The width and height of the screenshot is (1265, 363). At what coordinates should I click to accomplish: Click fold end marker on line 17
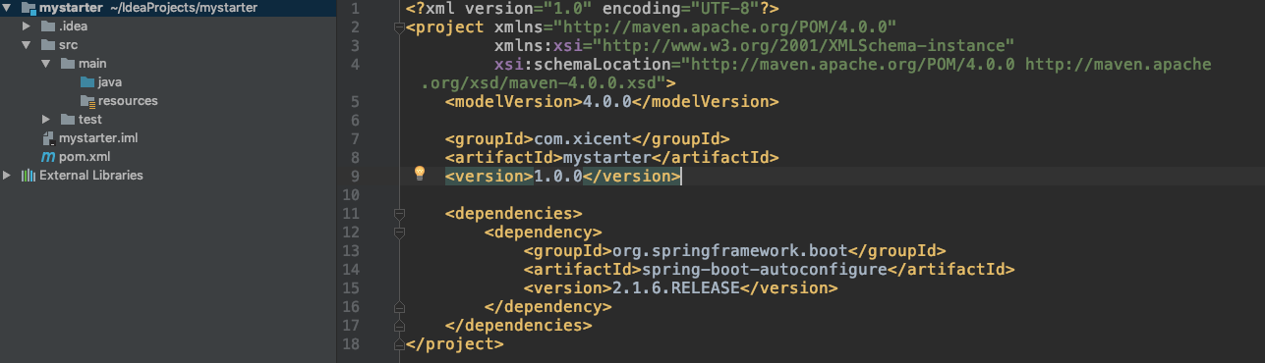(x=398, y=326)
